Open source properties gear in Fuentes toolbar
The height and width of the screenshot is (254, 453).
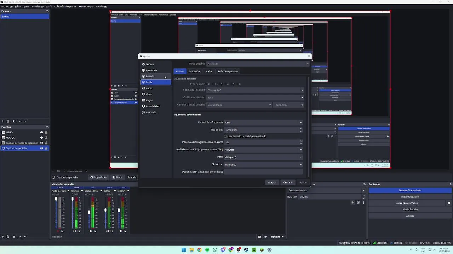14,237
